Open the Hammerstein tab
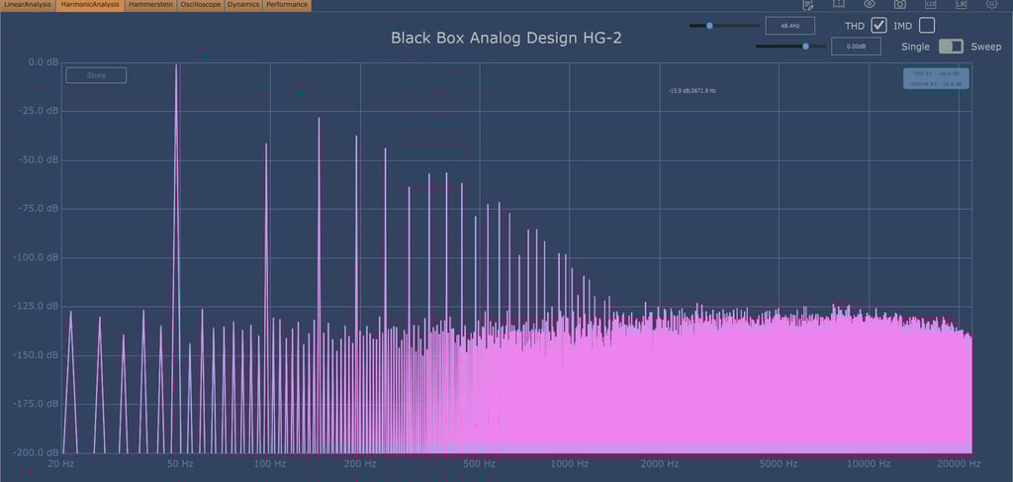1013x482 pixels. (150, 5)
